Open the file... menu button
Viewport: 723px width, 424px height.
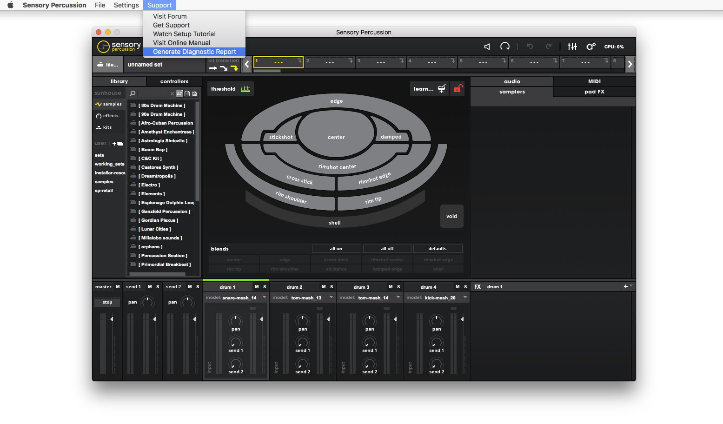click(x=108, y=65)
